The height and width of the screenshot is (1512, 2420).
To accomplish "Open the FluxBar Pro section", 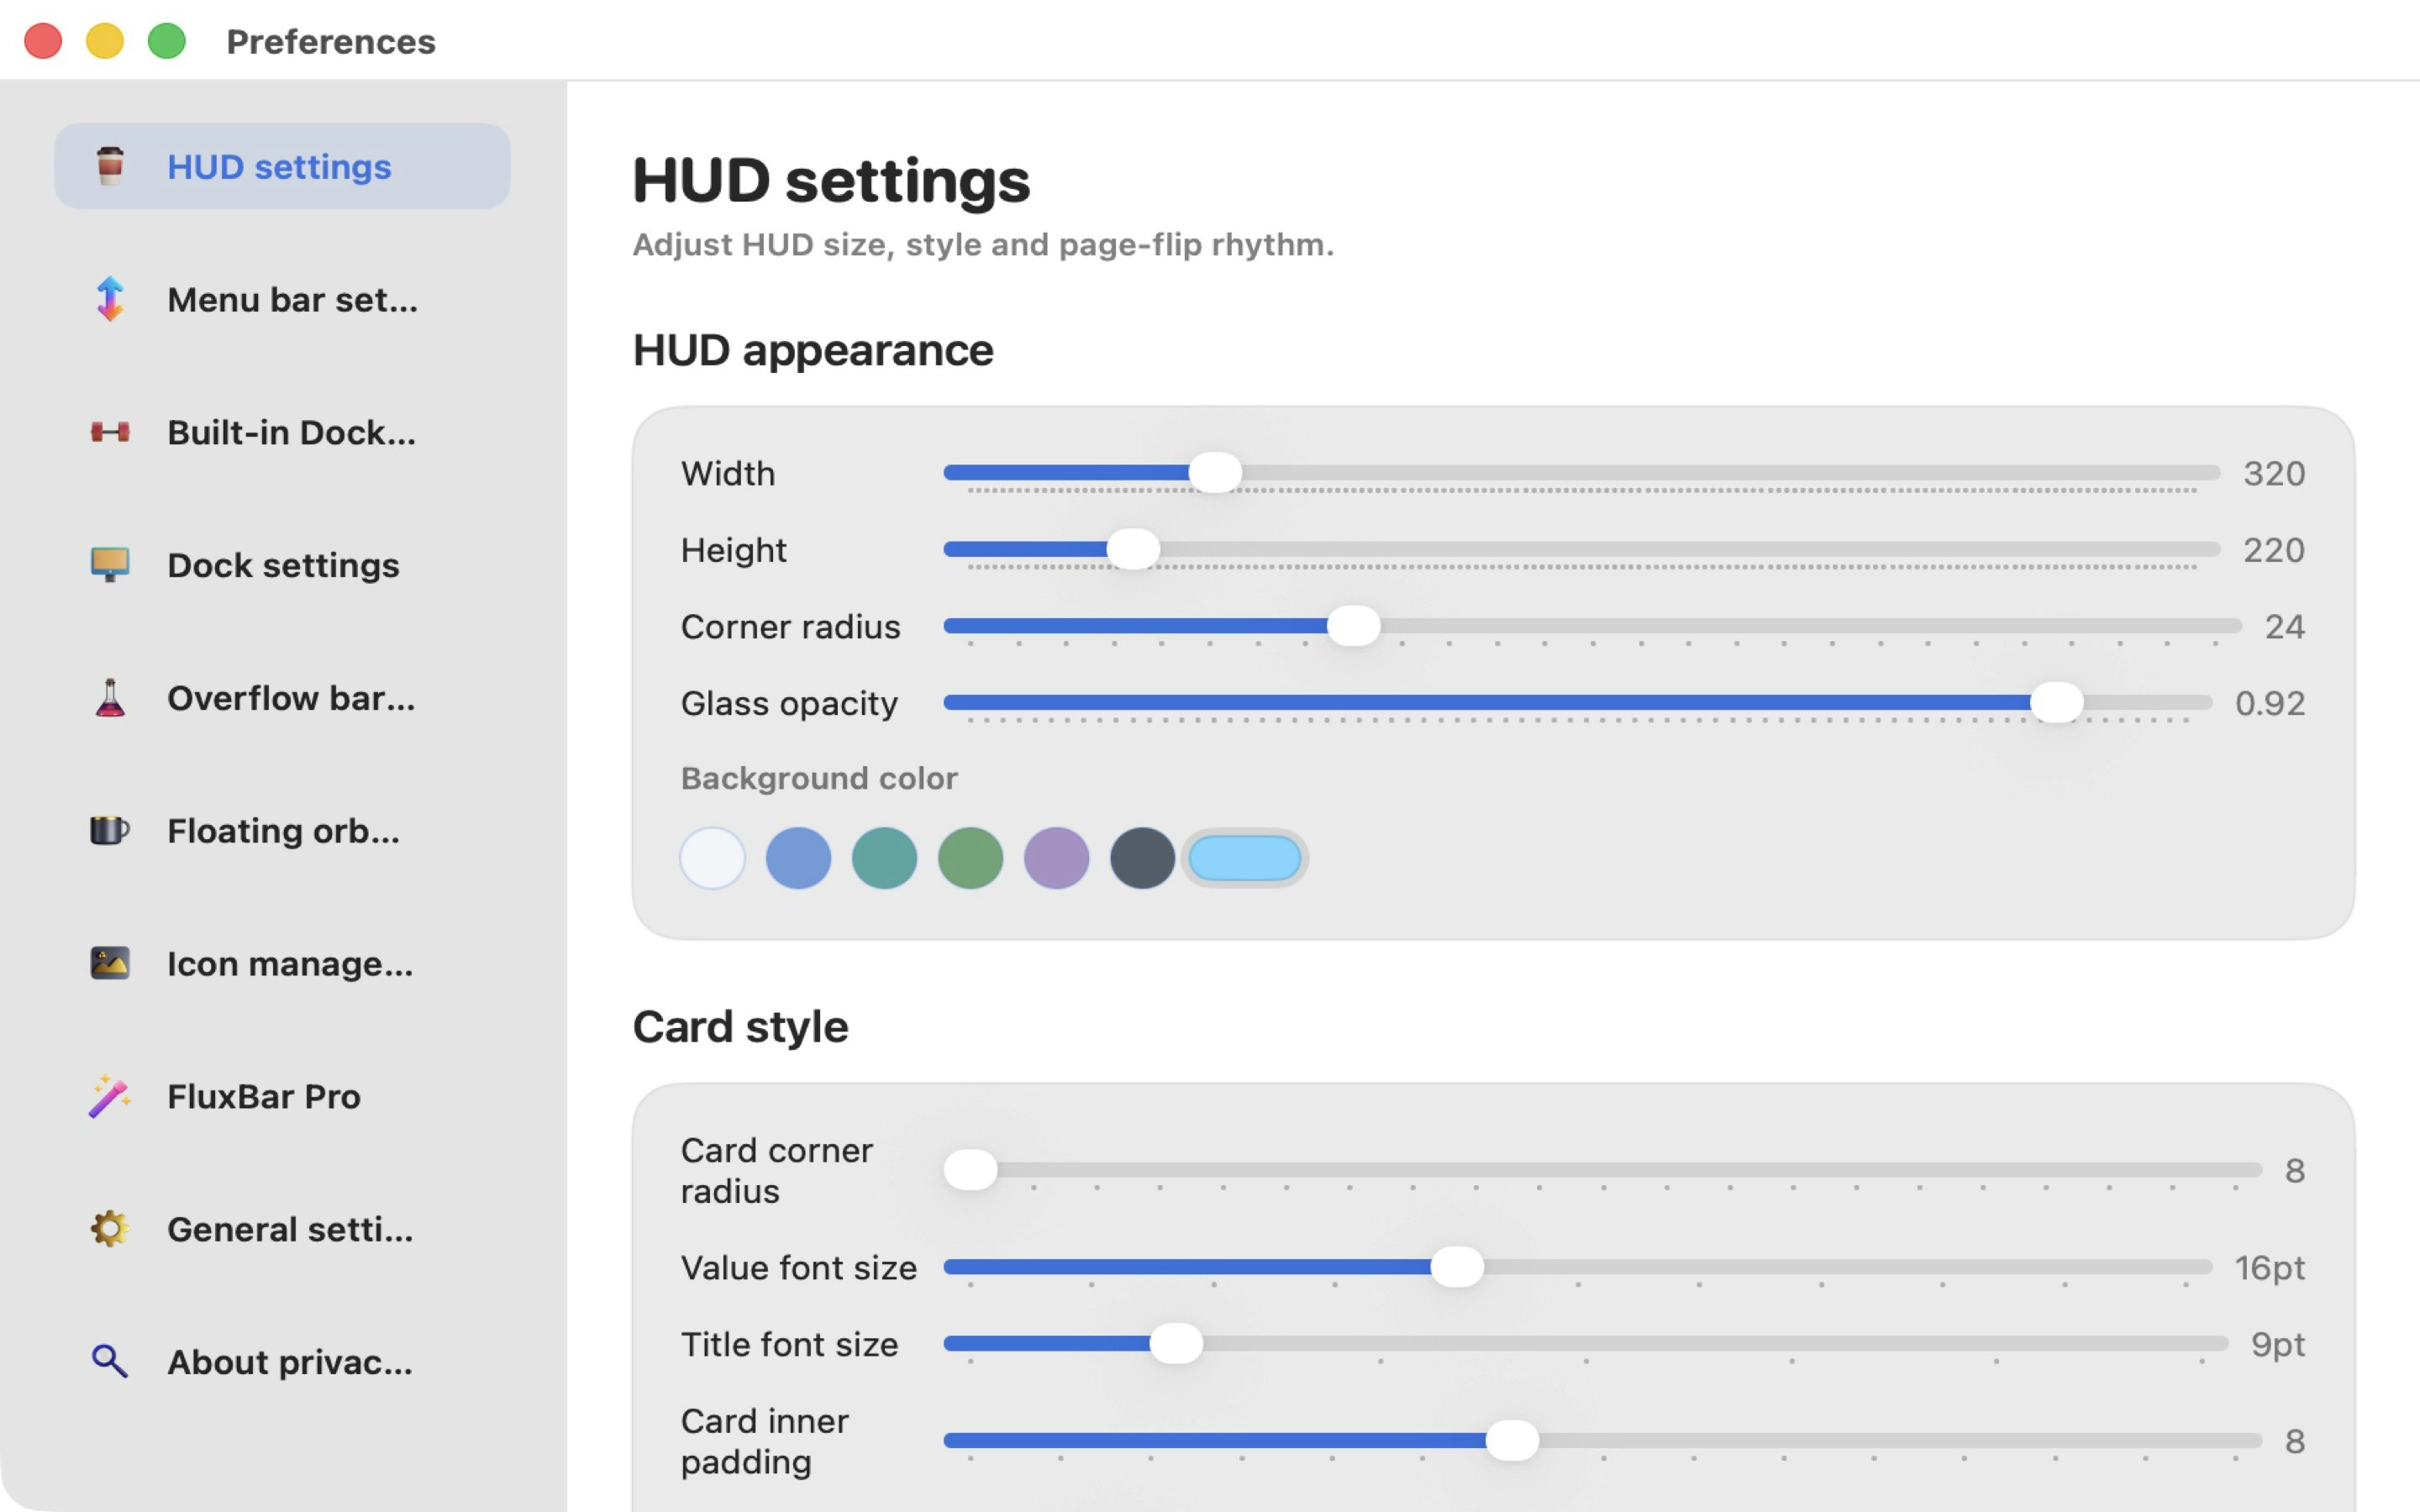I will click(x=264, y=1096).
